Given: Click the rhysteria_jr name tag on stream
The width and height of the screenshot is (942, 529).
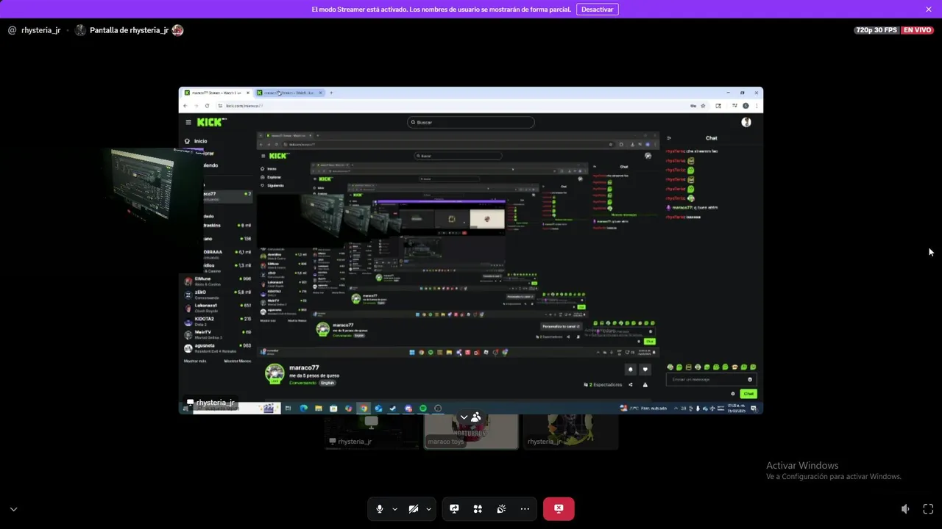Looking at the screenshot, I should pos(210,403).
